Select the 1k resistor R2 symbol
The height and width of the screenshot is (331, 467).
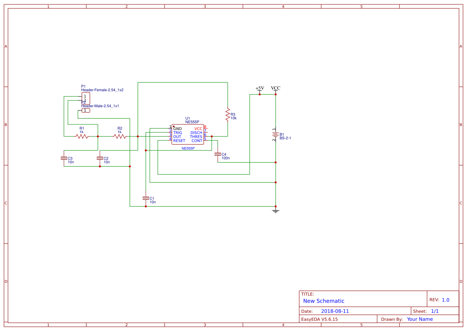(120, 136)
